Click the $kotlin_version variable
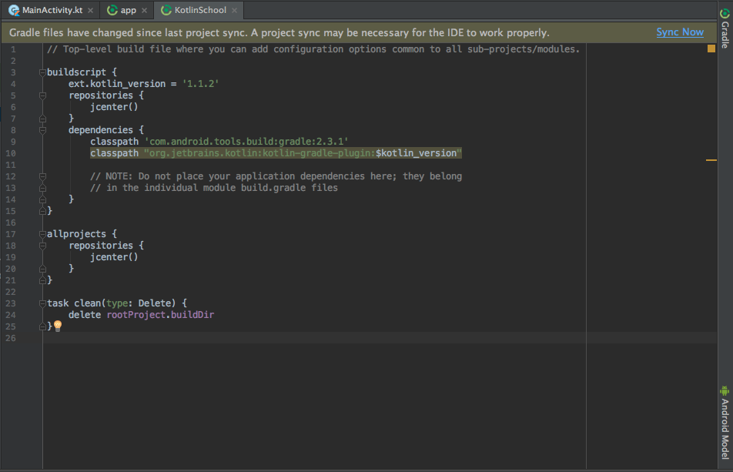Screen dimensions: 733x472 point(416,153)
